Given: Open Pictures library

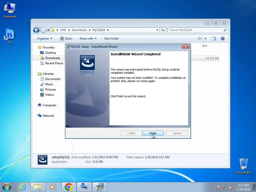Looking at the screenshot, I should (50, 89).
